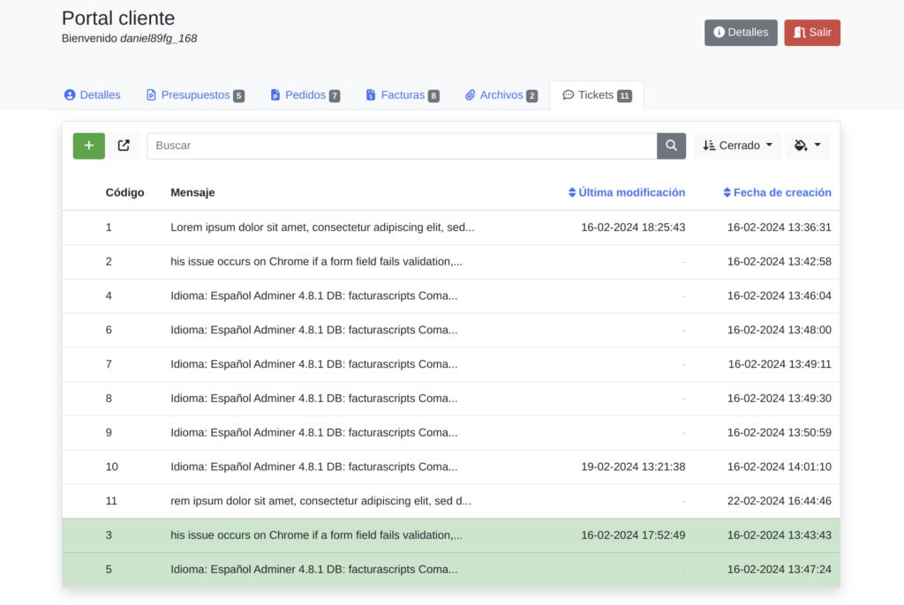
Task: Open the Facturas tab
Action: [x=403, y=95]
